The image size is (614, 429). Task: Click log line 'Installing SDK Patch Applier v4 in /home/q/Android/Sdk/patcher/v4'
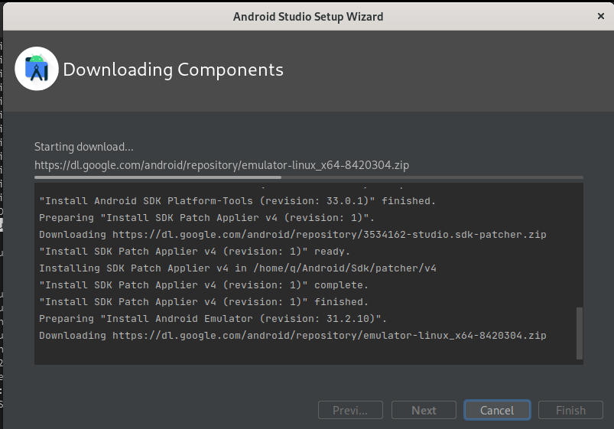tap(237, 268)
